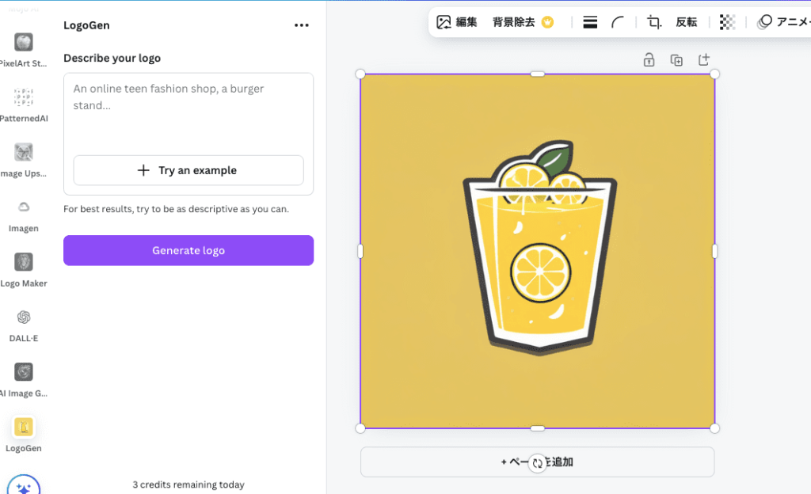This screenshot has height=494, width=811.
Task: Add new page icon above canvas
Action: coord(704,60)
